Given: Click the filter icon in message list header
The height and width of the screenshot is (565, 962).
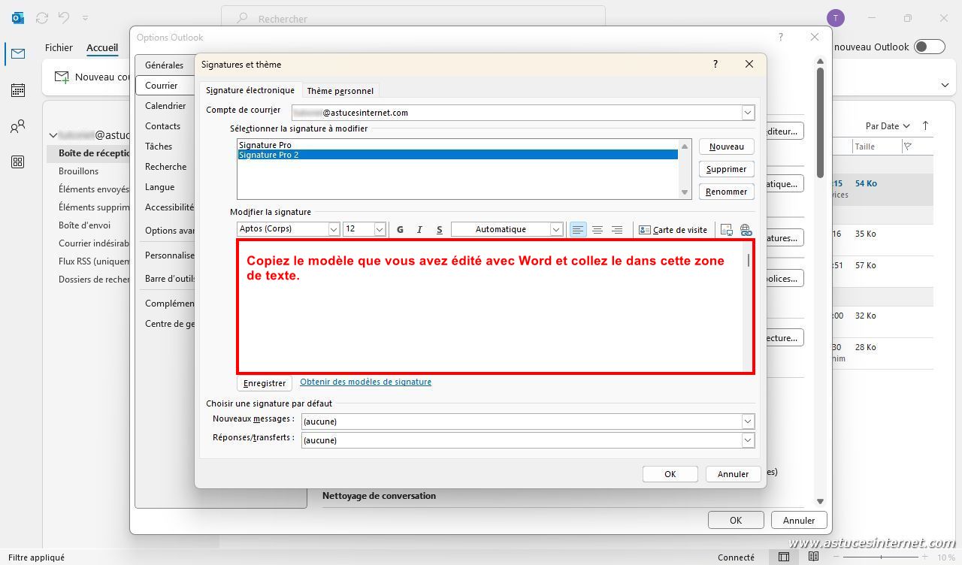Looking at the screenshot, I should 907,147.
